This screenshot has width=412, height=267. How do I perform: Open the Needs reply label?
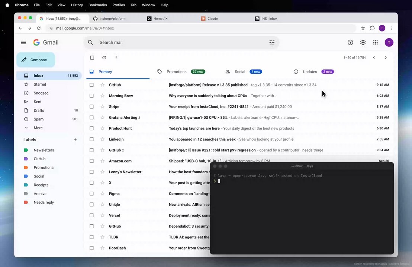pos(44,202)
